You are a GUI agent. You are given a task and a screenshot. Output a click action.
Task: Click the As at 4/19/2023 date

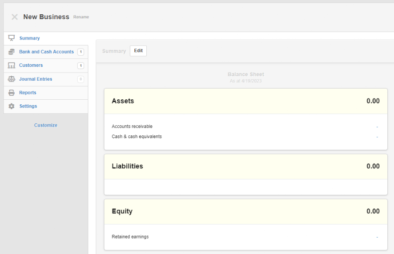tap(246, 81)
